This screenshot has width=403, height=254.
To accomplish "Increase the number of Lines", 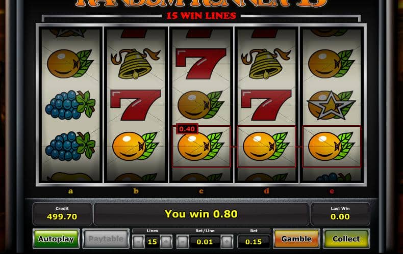I will click(166, 242).
